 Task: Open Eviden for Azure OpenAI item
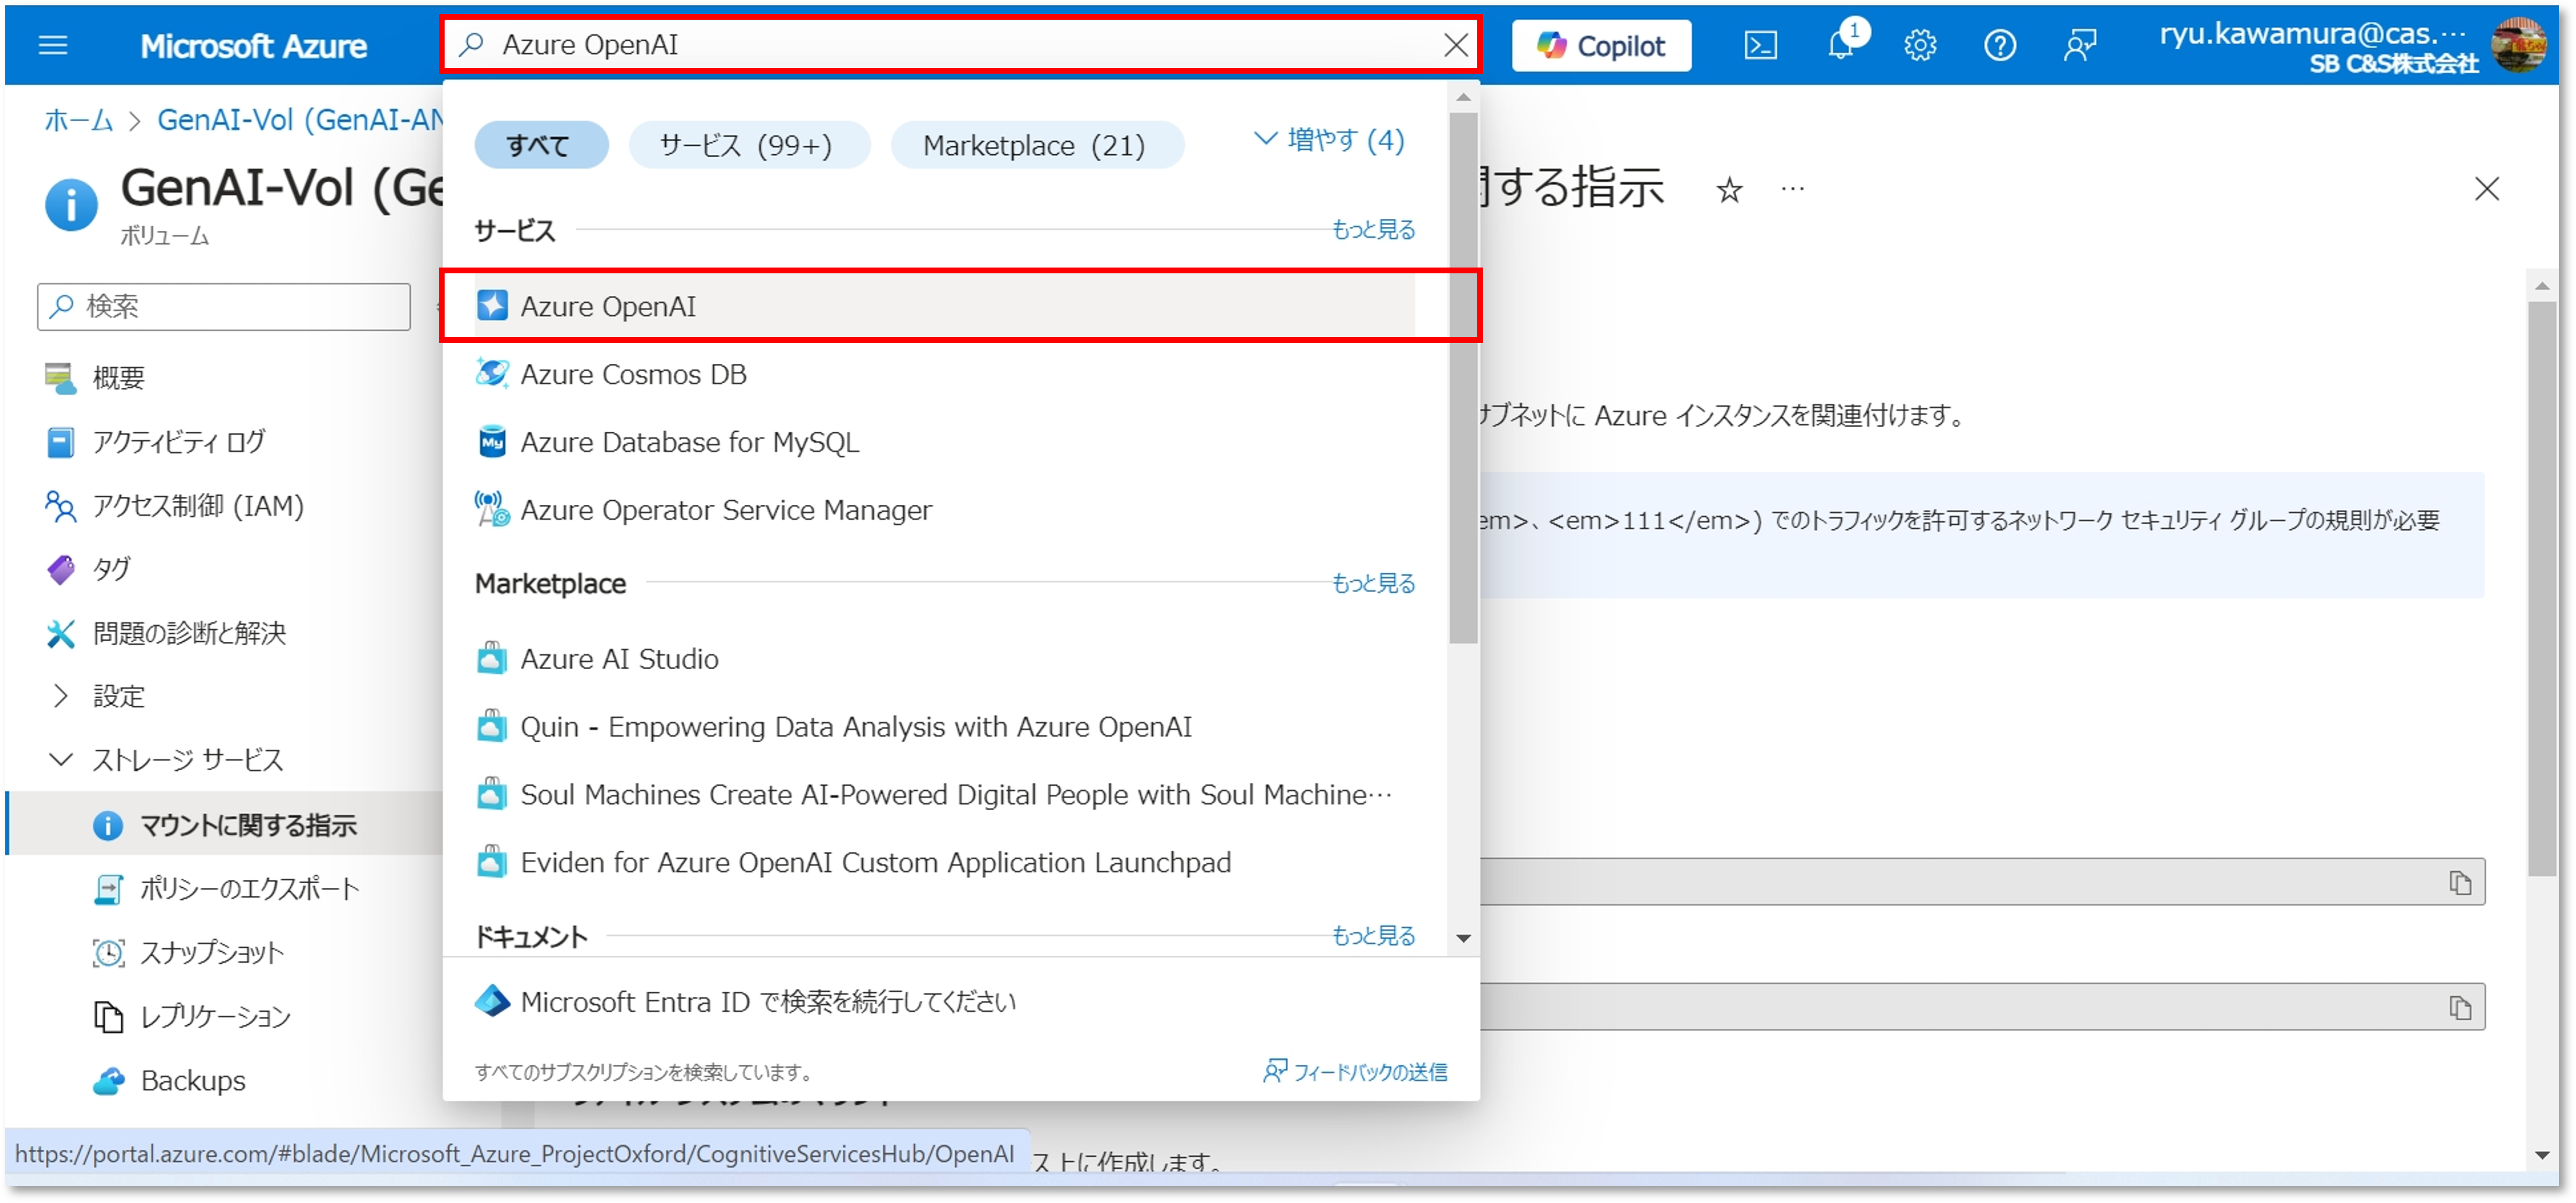click(x=944, y=863)
